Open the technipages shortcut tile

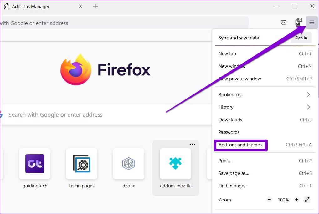82,168
